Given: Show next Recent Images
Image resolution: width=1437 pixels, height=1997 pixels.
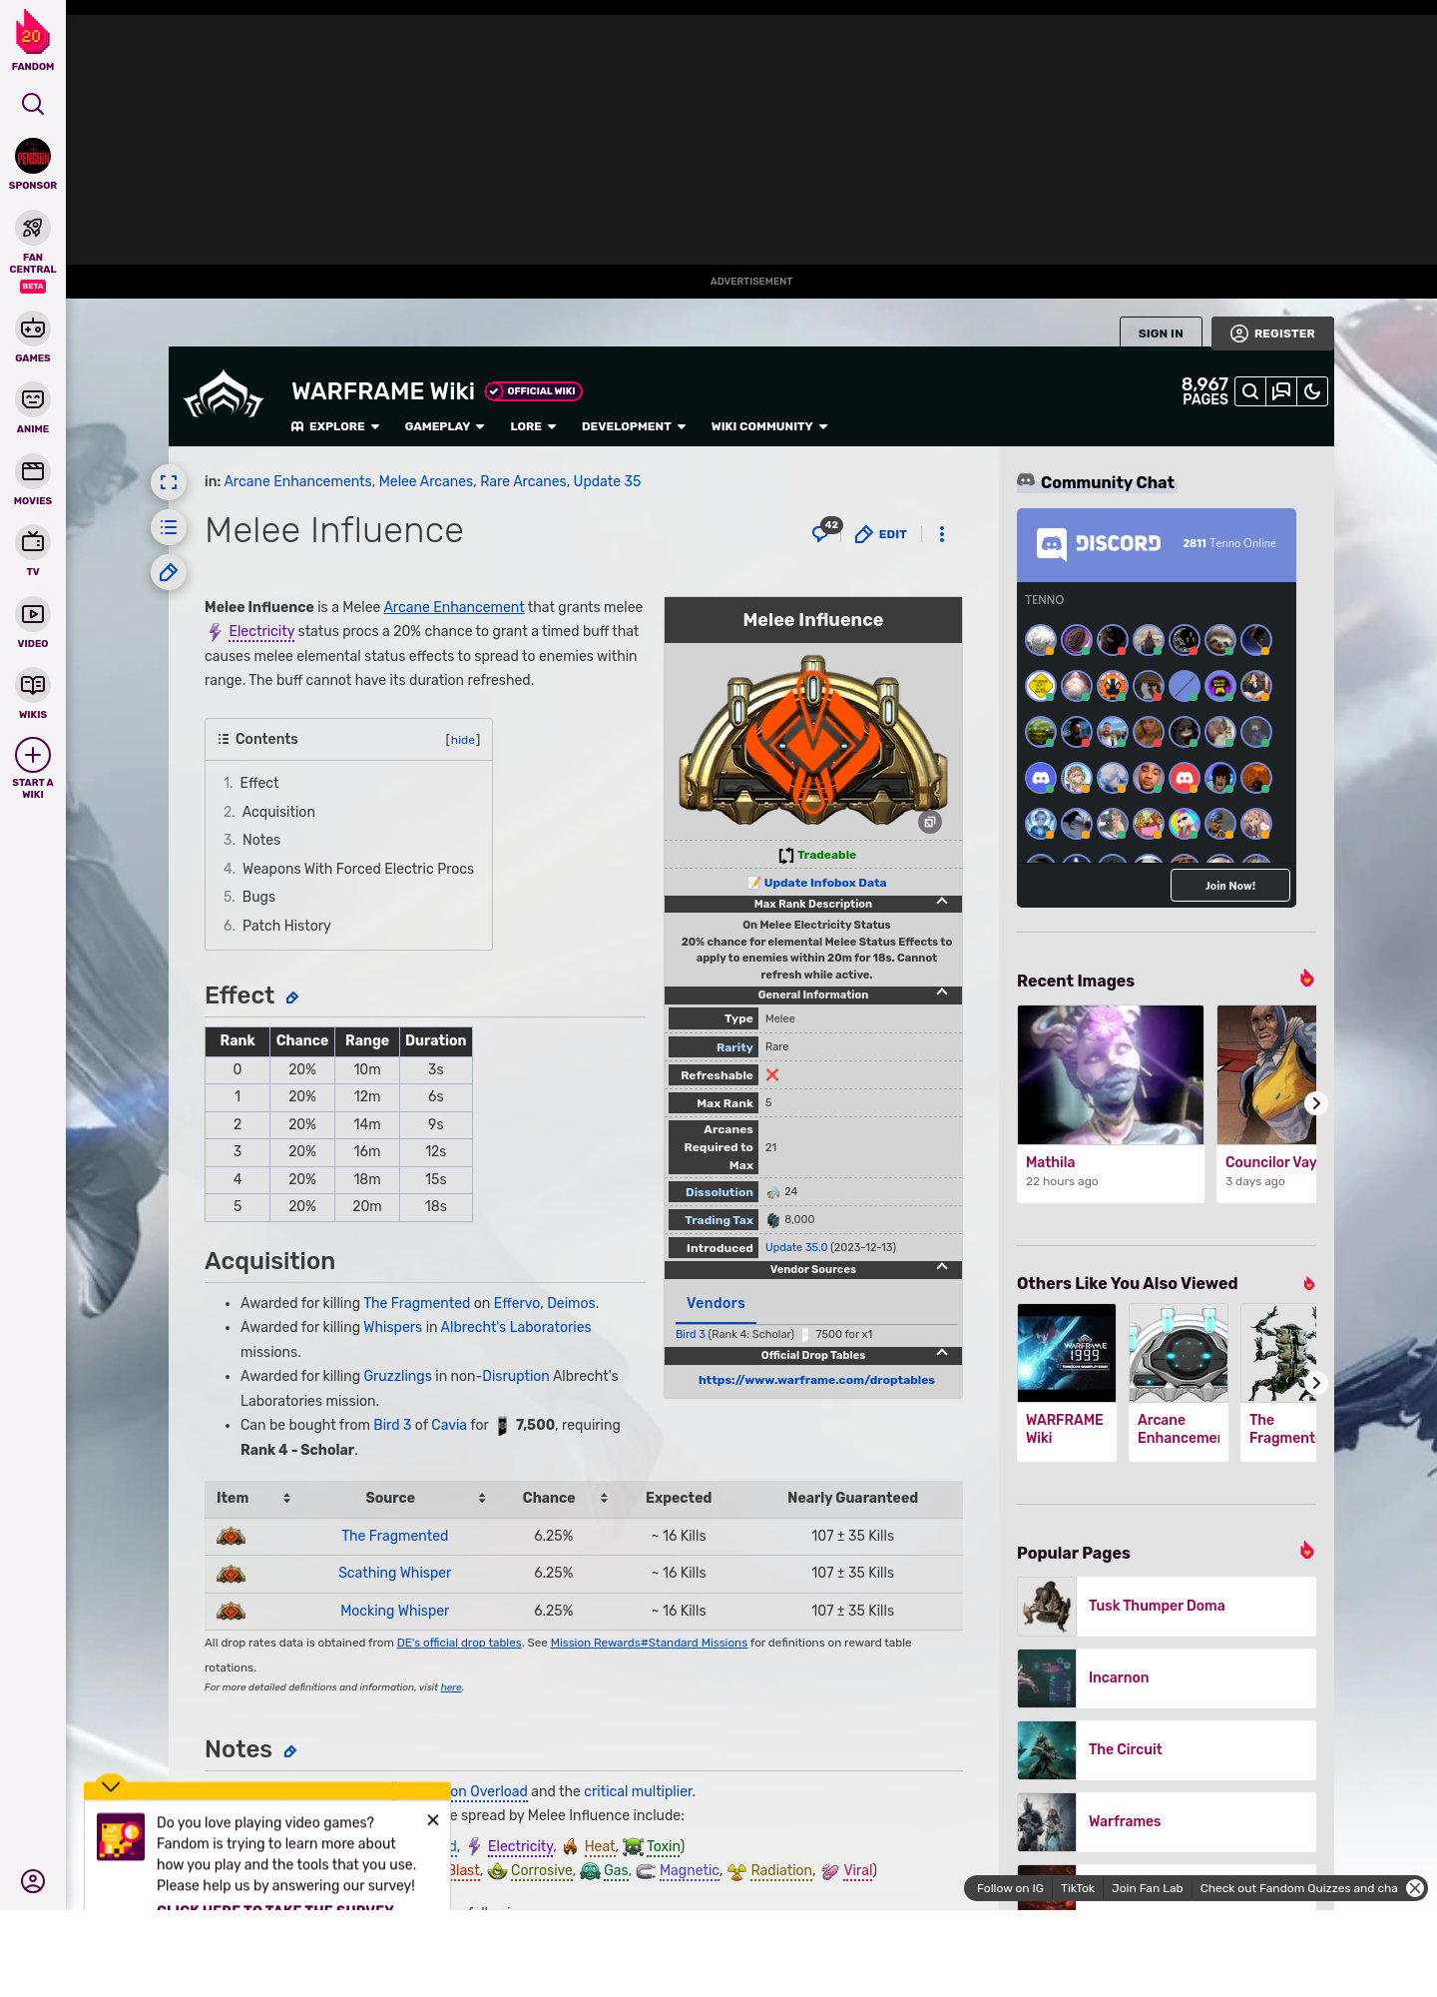Looking at the screenshot, I should click(1315, 1103).
